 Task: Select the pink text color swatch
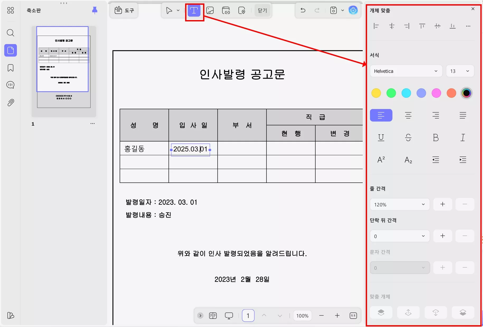[436, 93]
